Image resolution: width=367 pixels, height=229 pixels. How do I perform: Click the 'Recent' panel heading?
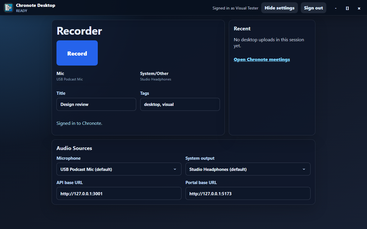[242, 29]
